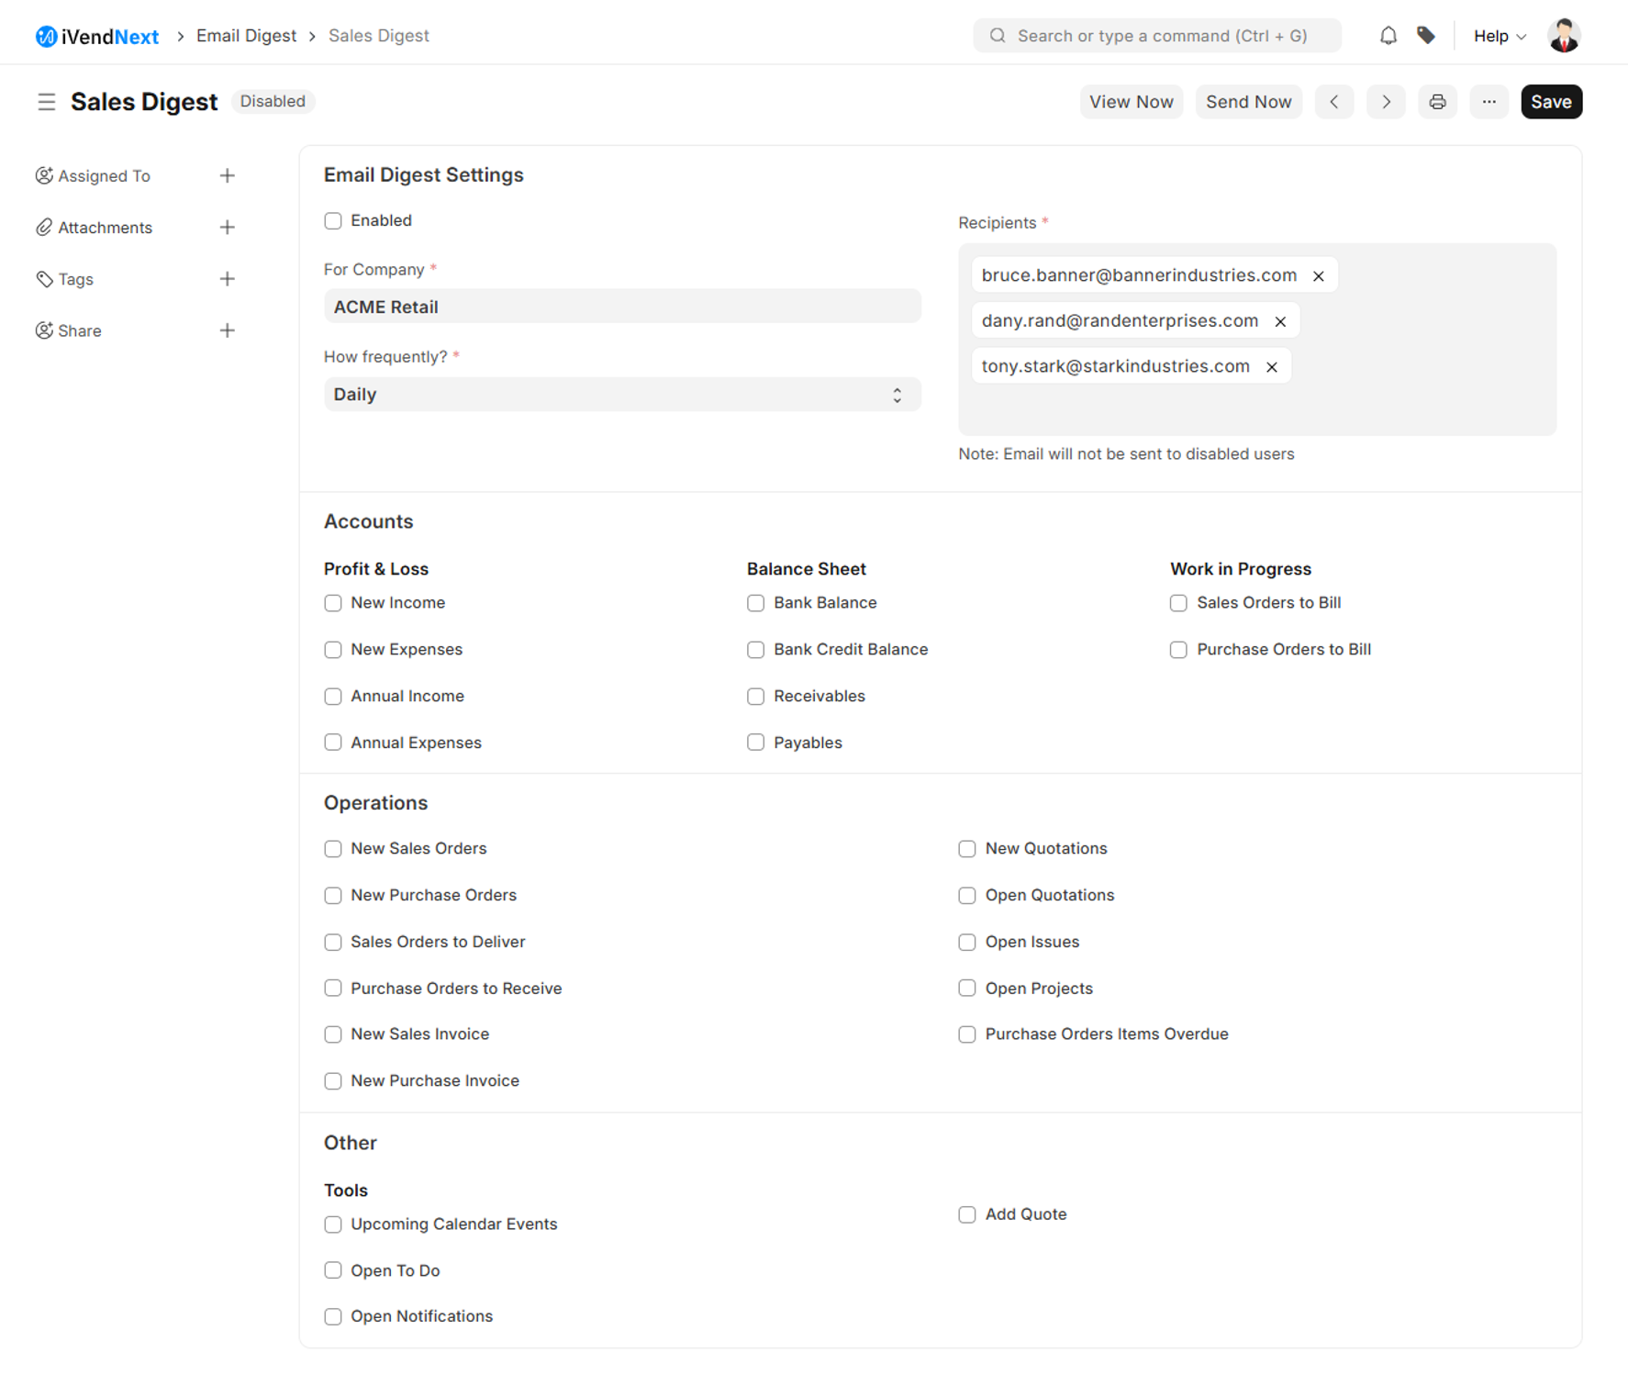Open the notifications bell icon
1628x1386 pixels.
point(1388,36)
